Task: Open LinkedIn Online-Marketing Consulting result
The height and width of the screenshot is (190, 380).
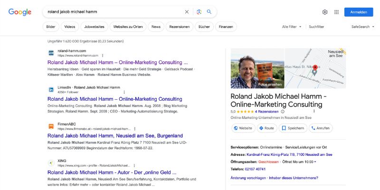Action: (115, 99)
